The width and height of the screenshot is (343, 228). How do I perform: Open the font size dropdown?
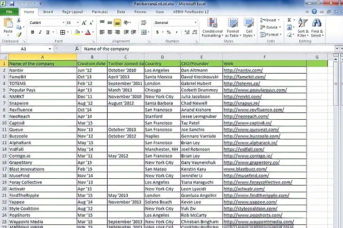[78, 23]
